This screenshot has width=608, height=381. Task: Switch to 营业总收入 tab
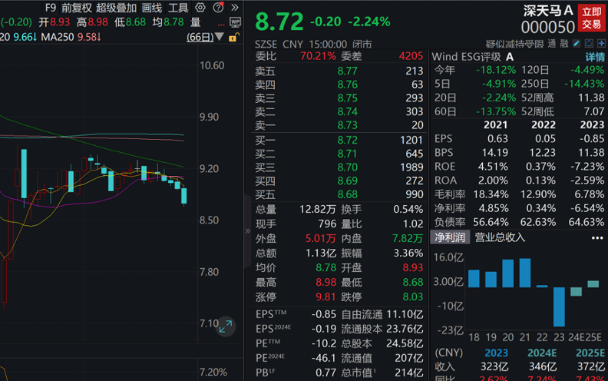[500, 237]
